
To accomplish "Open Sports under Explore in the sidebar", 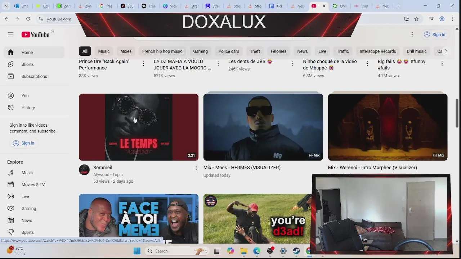I will (x=35, y=232).
